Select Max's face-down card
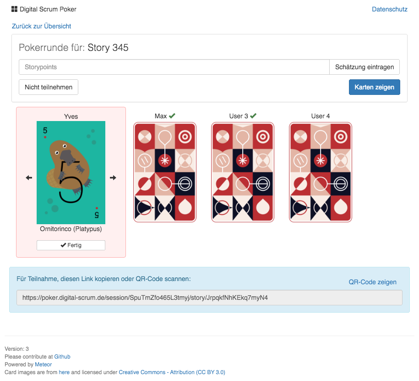The image size is (419, 381). tap(165, 172)
